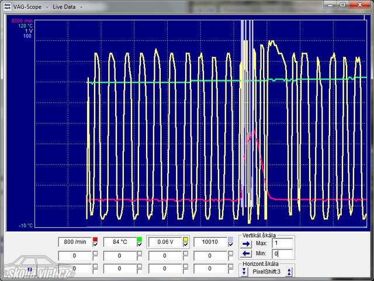Image resolution: width=374 pixels, height=281 pixels.
Task: Click the PixelShift double up arrows
Action: pos(289,272)
